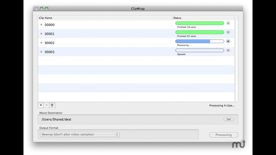The width and height of the screenshot is (276, 155).
Task: Click the Clip Name column header
Action: pos(105,18)
